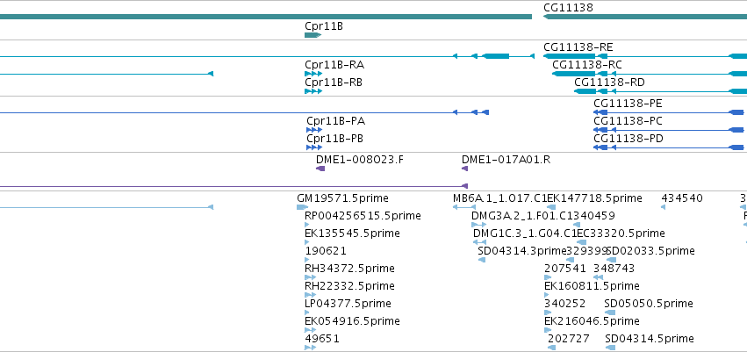Click the LP04377.5prime label

point(348,304)
